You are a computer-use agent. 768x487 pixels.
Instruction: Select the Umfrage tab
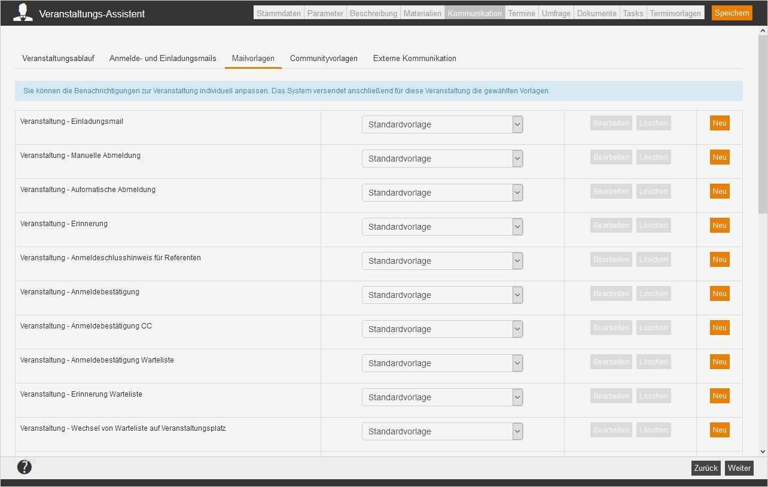click(556, 12)
